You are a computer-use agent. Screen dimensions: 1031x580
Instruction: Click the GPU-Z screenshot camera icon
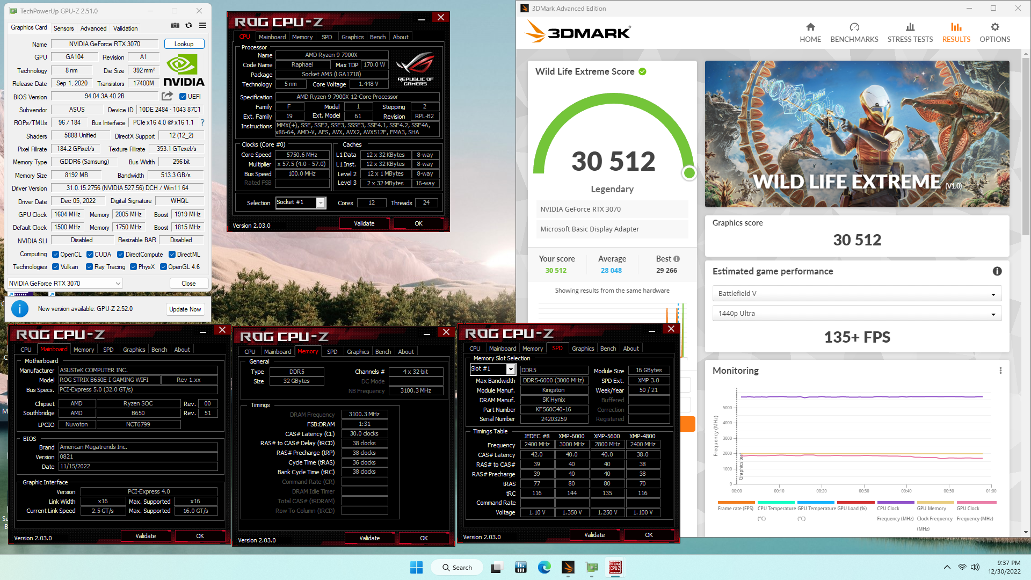coord(175,25)
